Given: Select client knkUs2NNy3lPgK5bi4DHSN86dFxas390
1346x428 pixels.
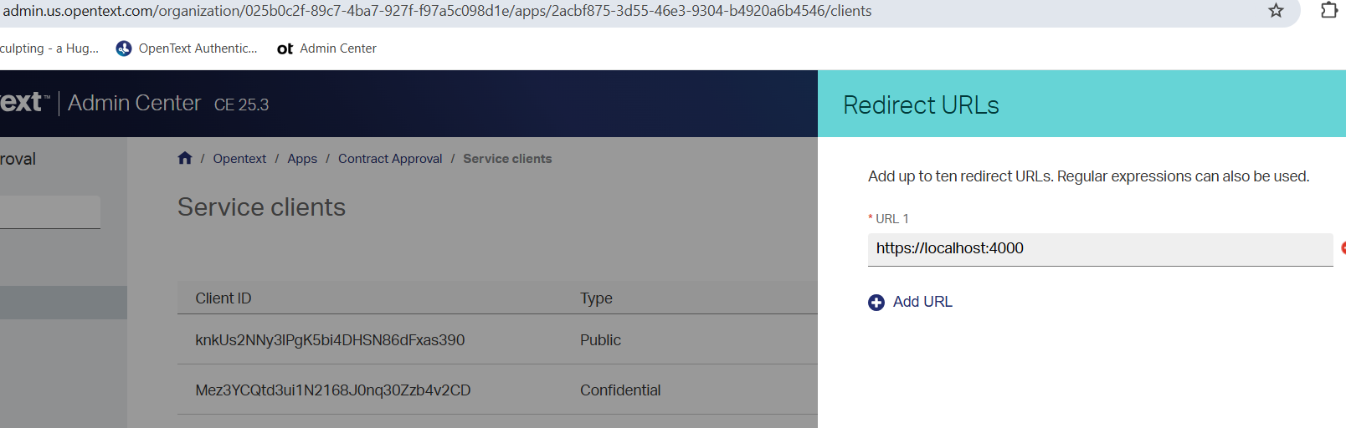Looking at the screenshot, I should [x=330, y=340].
